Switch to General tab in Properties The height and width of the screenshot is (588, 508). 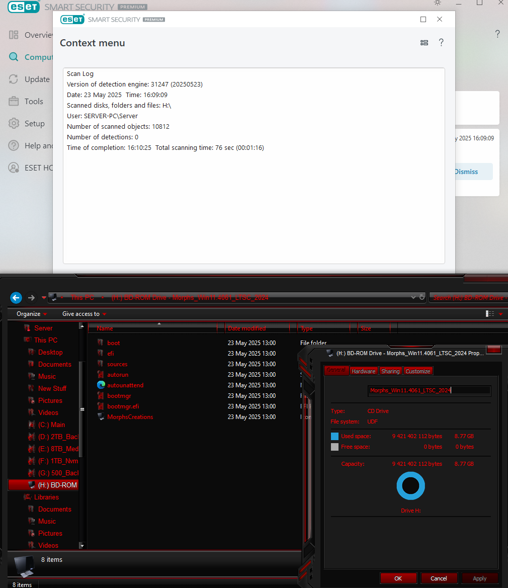(336, 371)
